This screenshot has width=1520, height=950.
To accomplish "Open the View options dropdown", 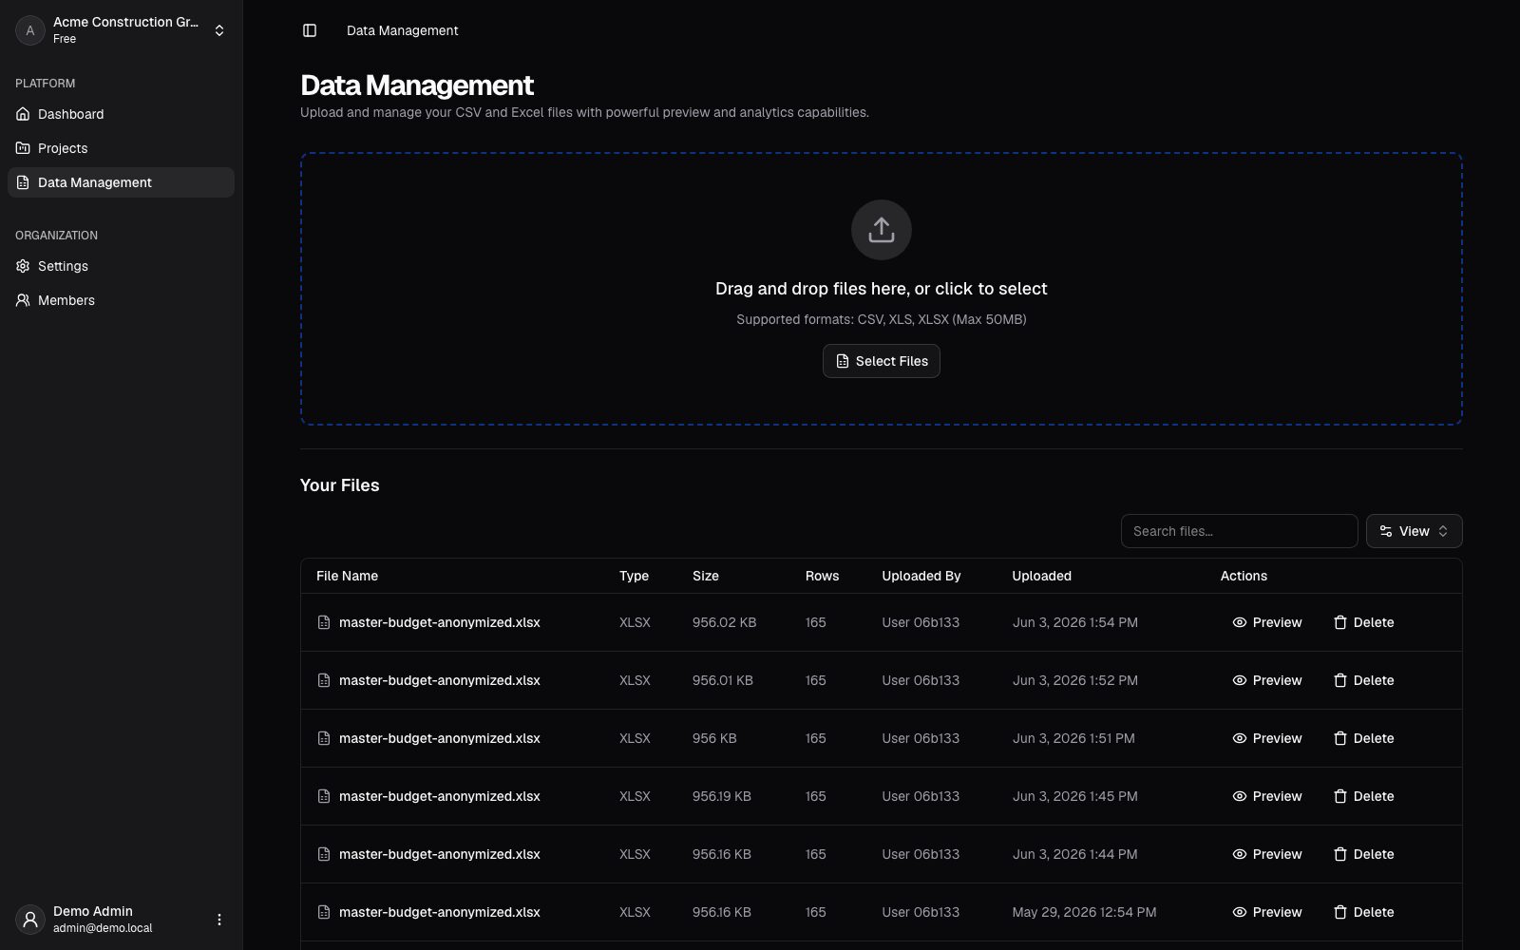I will [x=1414, y=531].
